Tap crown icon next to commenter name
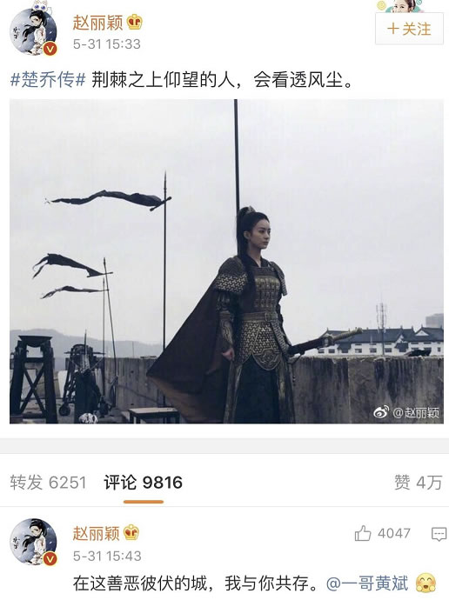 pyautogui.click(x=131, y=532)
